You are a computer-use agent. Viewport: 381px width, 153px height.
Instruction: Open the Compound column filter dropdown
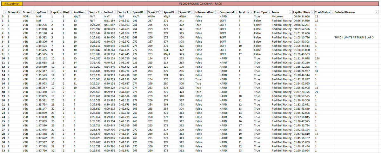coord(236,12)
